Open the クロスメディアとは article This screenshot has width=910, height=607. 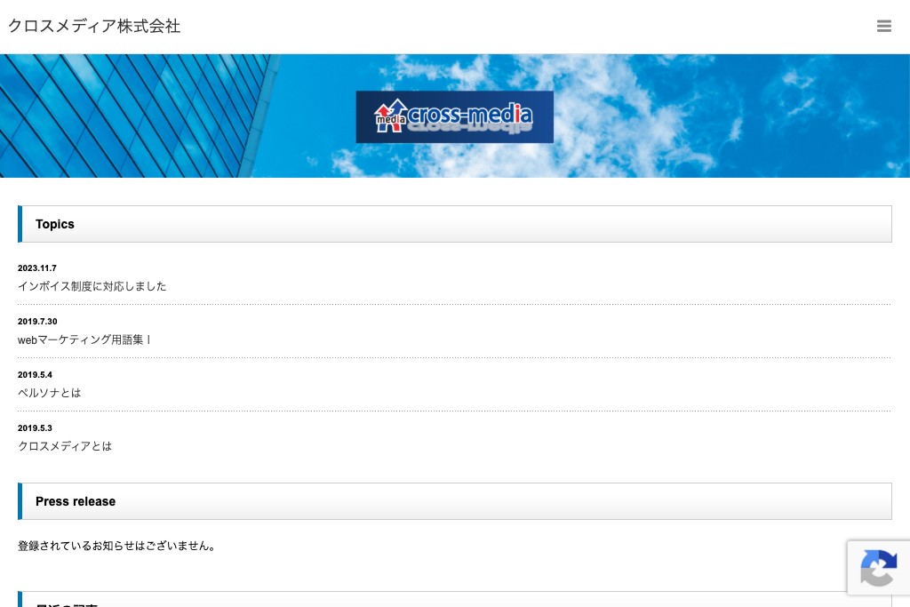(x=65, y=446)
